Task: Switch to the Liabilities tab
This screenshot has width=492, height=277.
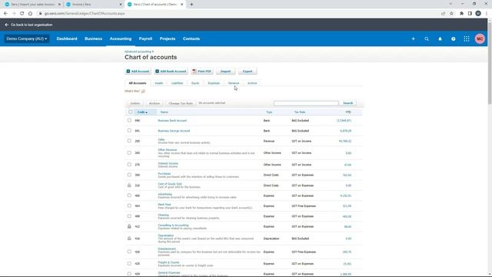Action: pos(178,83)
